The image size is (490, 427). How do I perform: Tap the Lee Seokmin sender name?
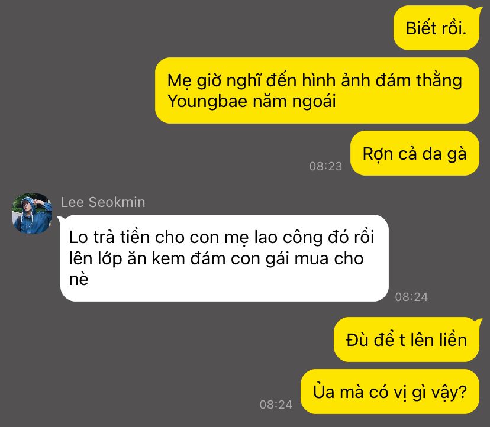103,202
